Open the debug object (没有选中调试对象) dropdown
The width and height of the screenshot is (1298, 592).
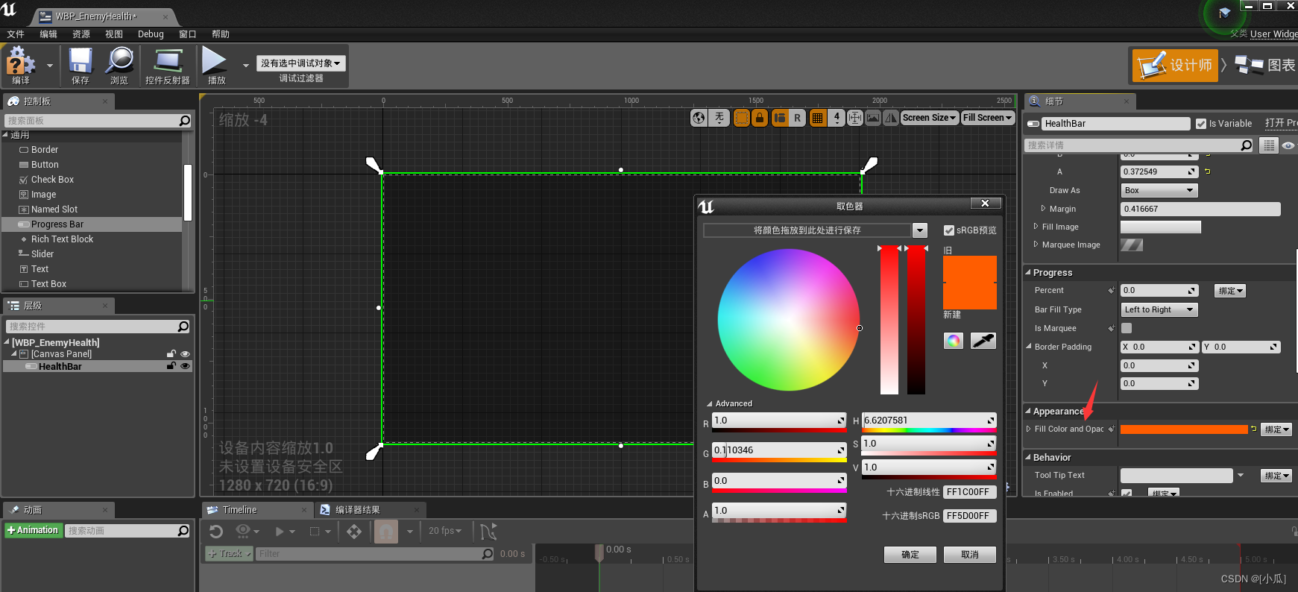301,63
